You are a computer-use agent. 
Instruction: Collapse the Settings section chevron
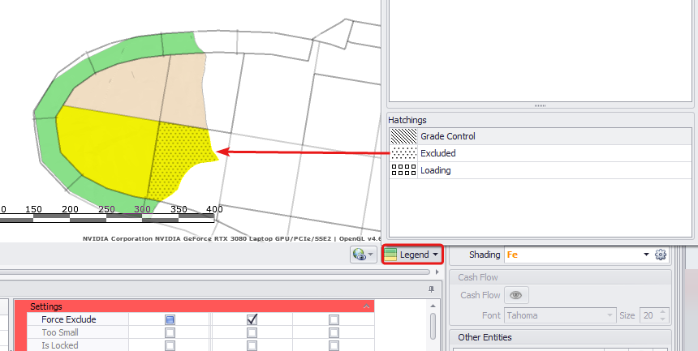tap(366, 306)
